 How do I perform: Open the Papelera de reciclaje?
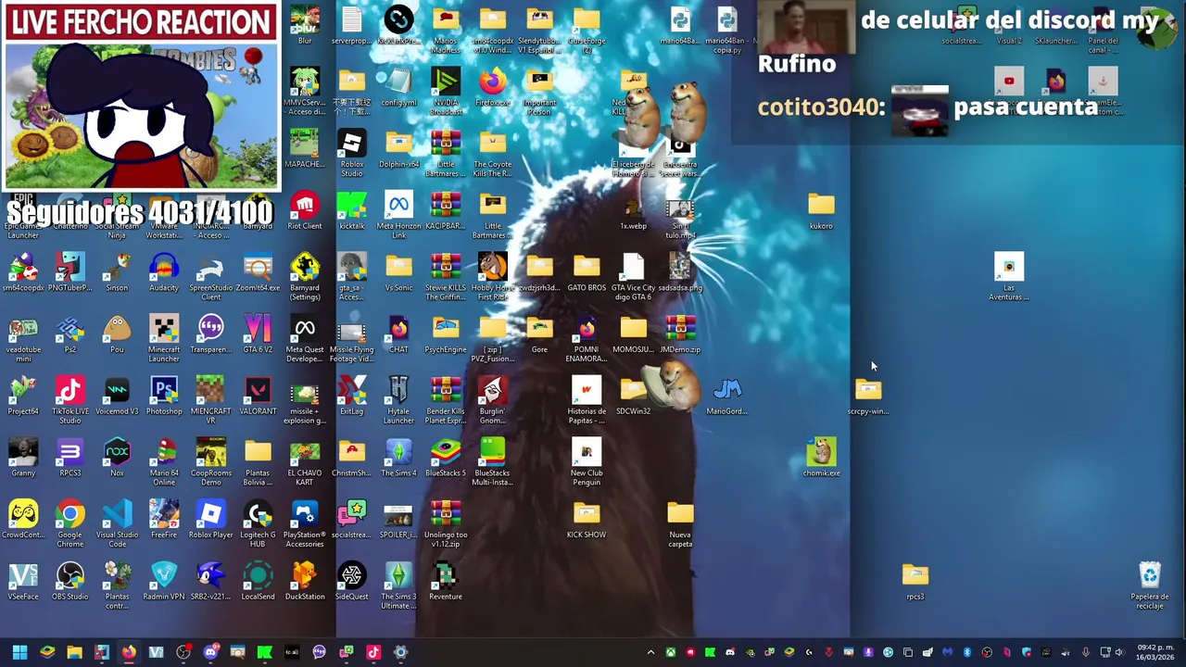pyautogui.click(x=1150, y=585)
